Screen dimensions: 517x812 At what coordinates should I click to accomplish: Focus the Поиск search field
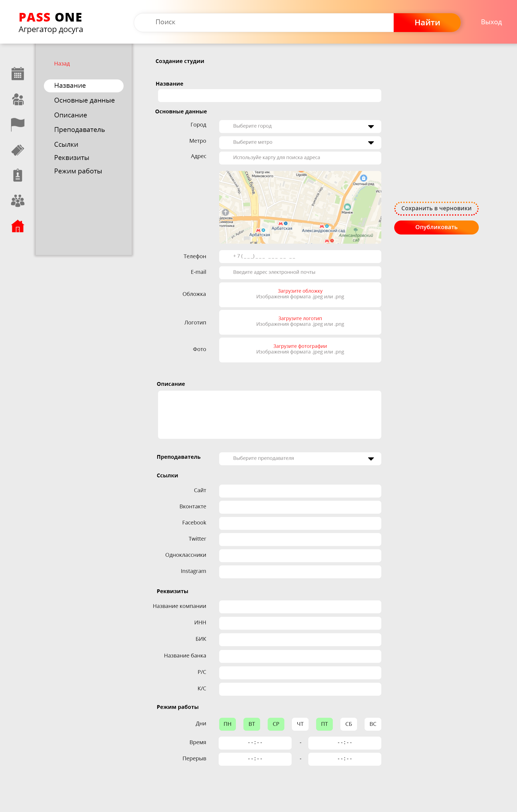264,23
